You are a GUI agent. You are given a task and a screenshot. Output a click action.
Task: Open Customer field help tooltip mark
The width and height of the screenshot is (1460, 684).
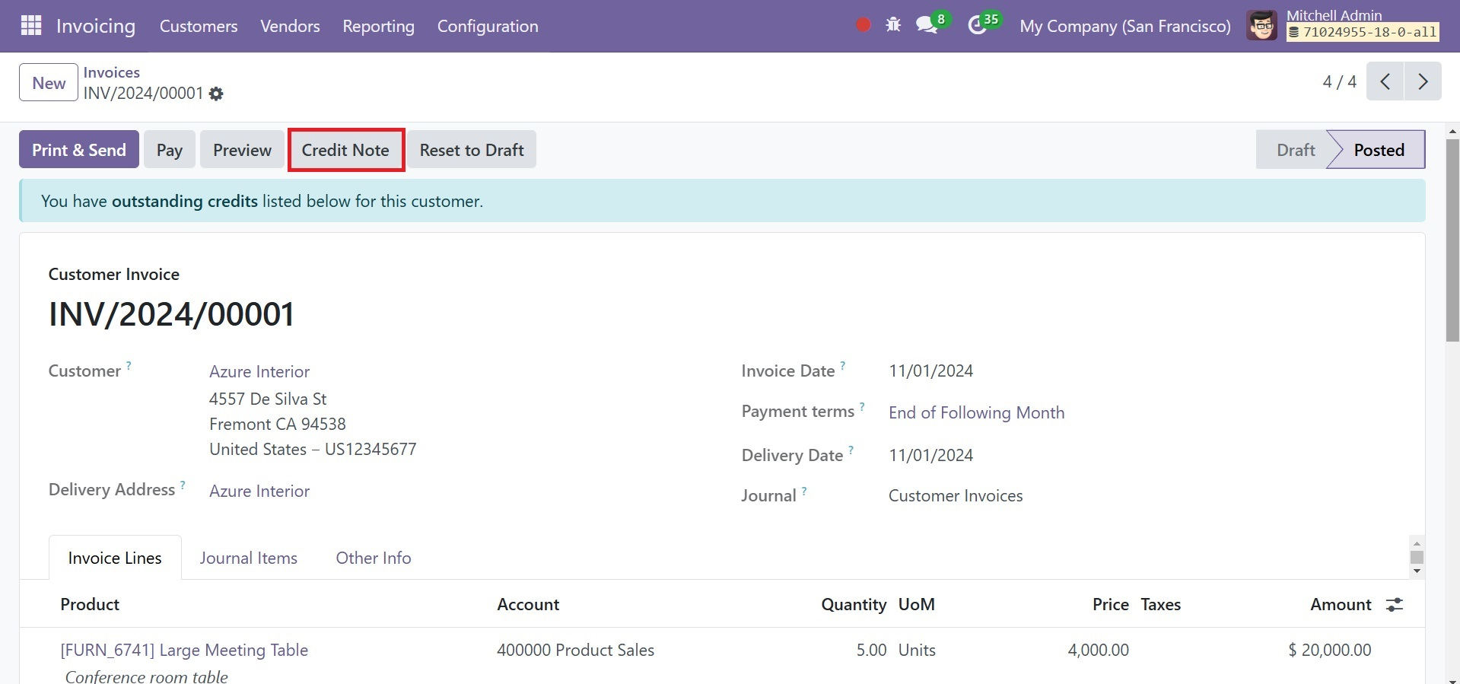pyautogui.click(x=129, y=366)
